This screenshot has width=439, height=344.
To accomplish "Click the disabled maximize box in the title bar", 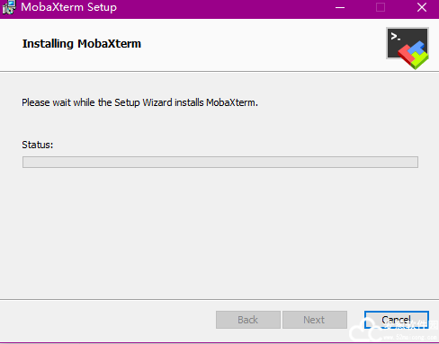I will (381, 7).
